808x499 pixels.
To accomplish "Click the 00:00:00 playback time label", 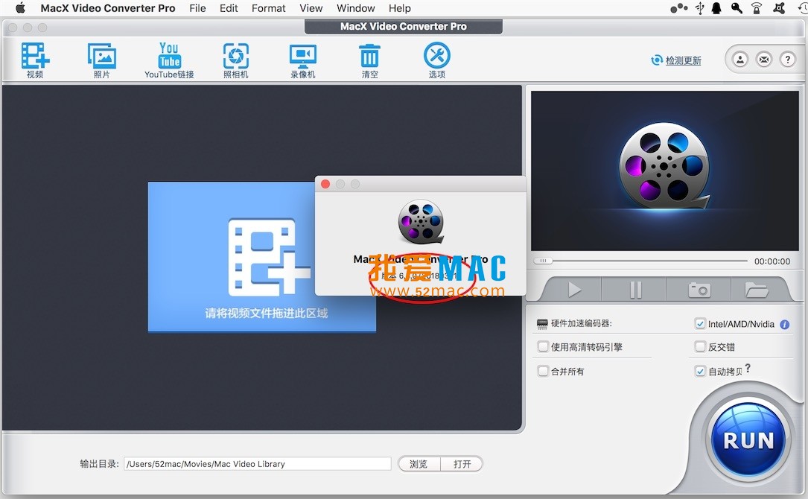I will tap(772, 261).
